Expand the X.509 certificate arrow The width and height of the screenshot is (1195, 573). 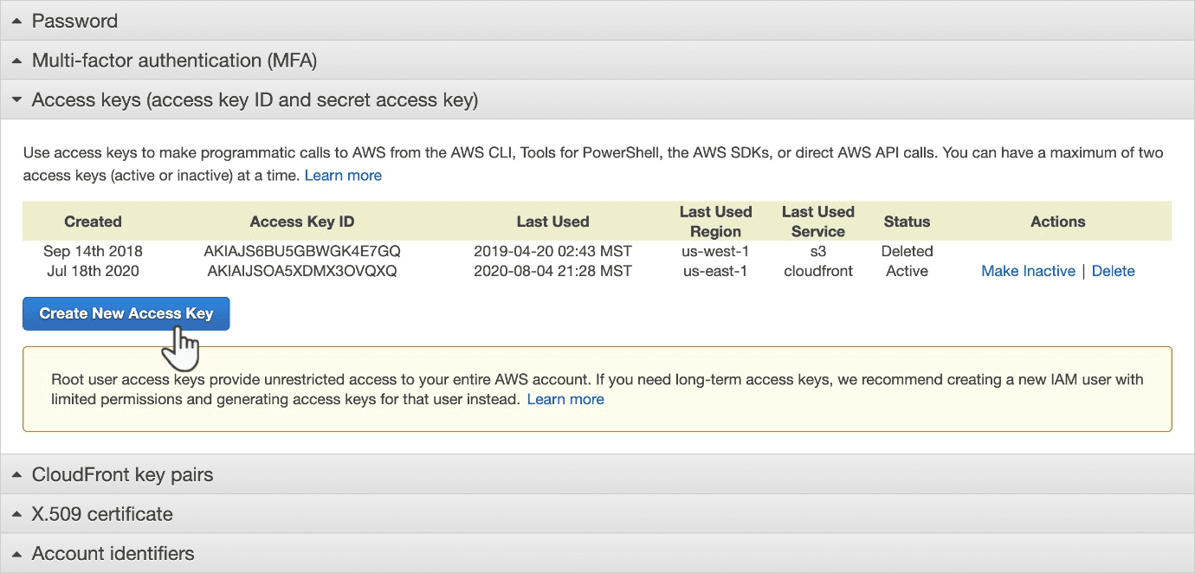(16, 514)
